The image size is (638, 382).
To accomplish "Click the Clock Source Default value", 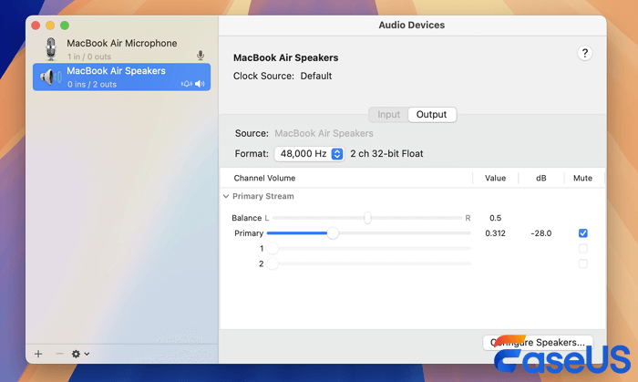I will coord(316,76).
